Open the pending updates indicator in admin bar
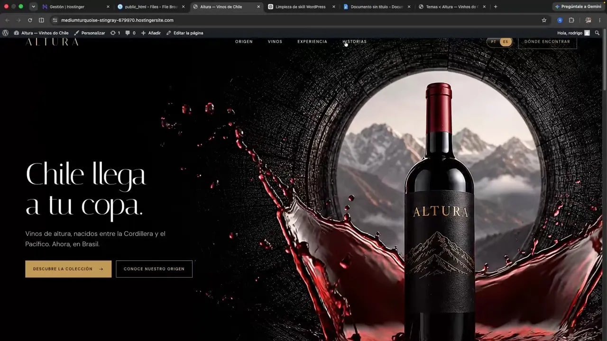The height and width of the screenshot is (341, 607). pyautogui.click(x=115, y=33)
